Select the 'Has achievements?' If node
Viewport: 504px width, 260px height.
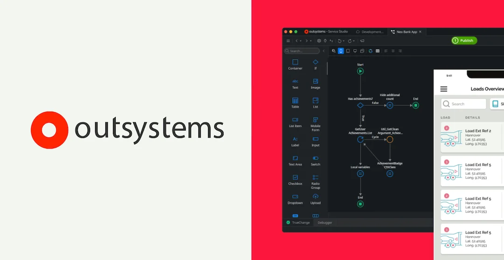point(360,105)
